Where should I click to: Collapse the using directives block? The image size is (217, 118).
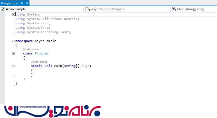point(13,14)
